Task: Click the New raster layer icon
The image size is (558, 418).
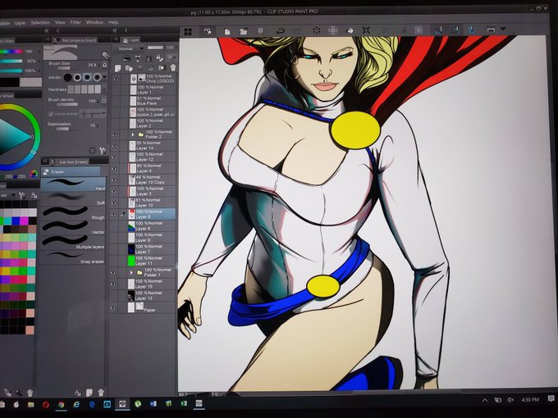Action: click(117, 68)
